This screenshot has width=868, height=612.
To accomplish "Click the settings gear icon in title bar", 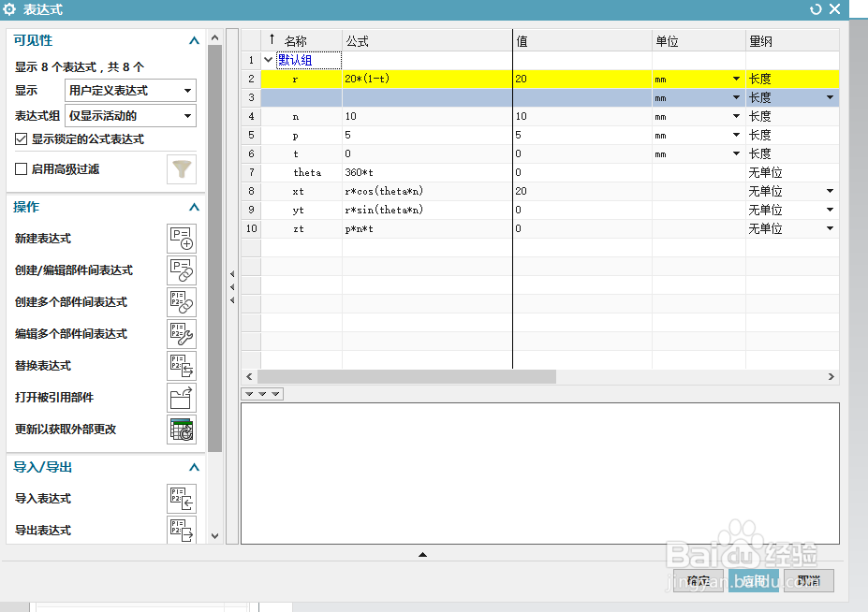I will (x=9, y=9).
